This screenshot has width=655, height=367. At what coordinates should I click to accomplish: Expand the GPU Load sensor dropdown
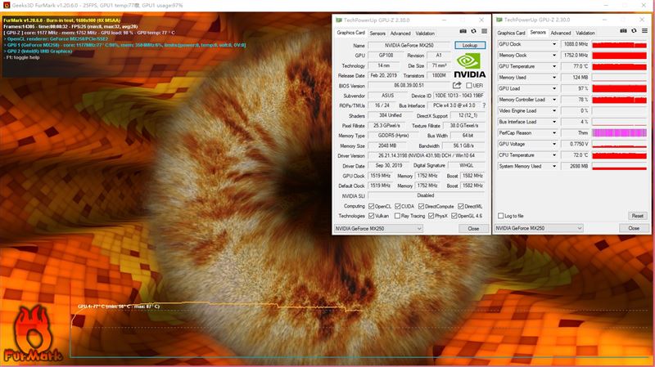click(x=554, y=88)
